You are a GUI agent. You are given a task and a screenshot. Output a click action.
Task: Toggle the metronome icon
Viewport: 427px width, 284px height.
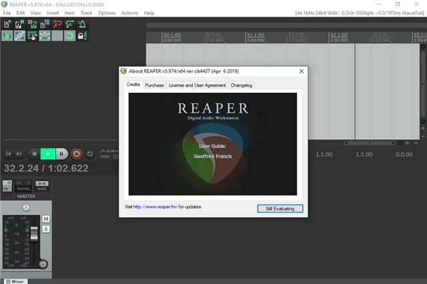click(x=82, y=24)
